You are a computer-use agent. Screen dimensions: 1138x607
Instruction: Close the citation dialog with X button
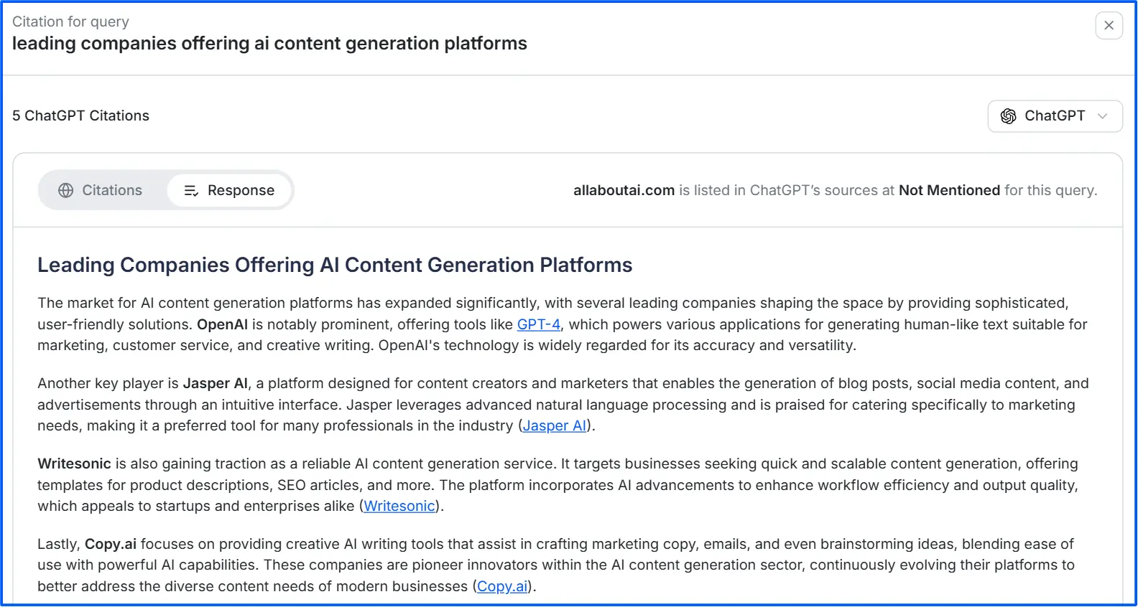coord(1109,26)
